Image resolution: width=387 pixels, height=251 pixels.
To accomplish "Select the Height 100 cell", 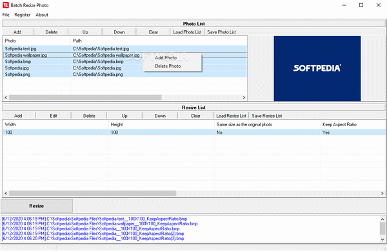I will 161,133.
